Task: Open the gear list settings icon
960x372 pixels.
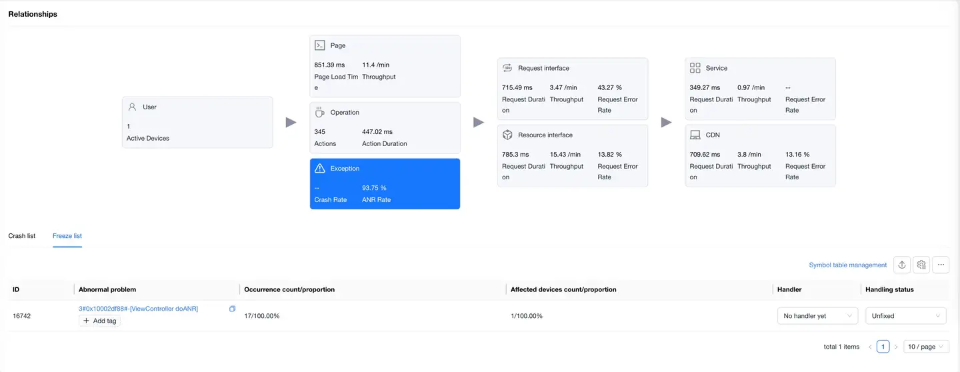Action: pos(921,265)
